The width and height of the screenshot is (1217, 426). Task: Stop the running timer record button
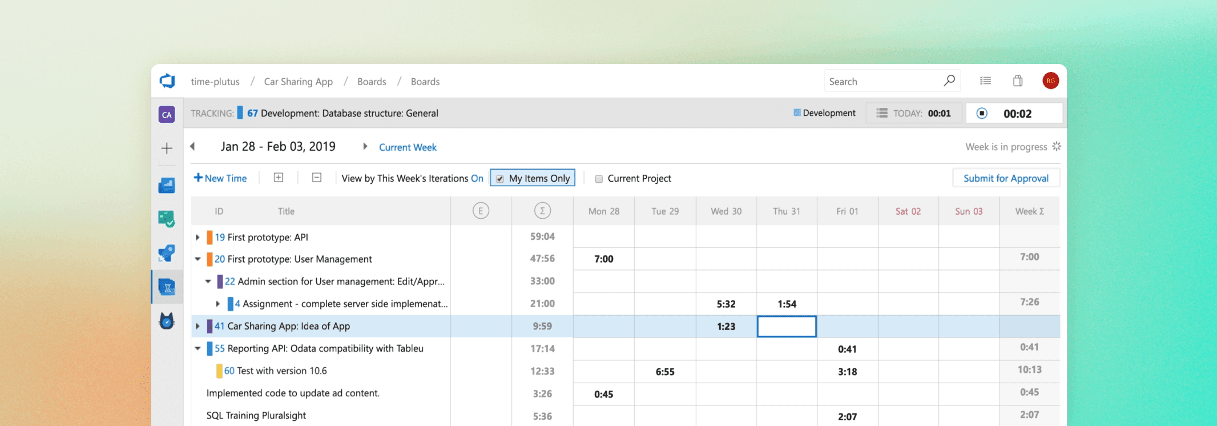[982, 113]
